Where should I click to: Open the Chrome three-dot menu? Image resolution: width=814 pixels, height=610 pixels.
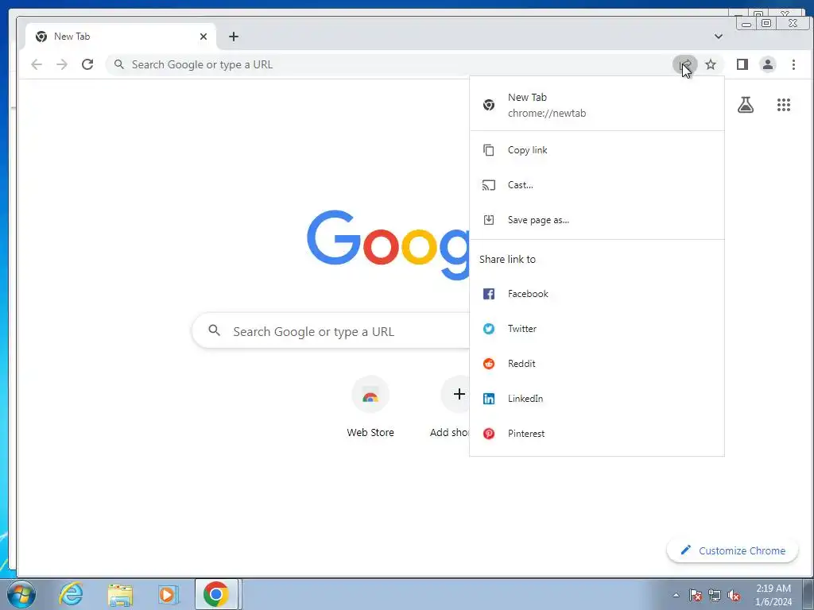coord(794,64)
